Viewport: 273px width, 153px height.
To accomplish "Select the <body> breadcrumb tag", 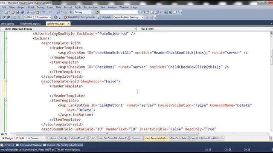I will (64, 138).
